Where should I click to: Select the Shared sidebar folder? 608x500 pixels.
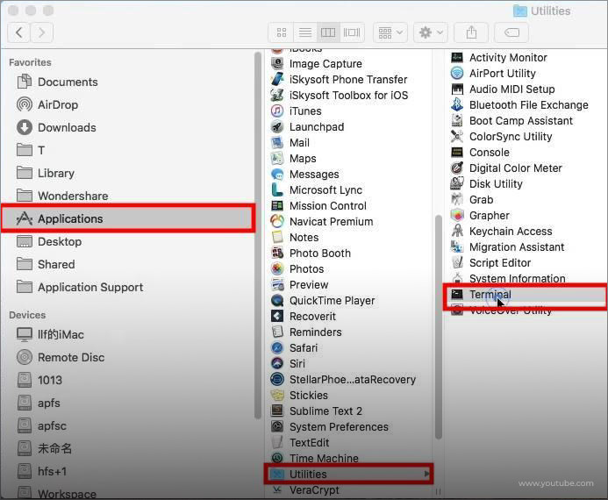pos(46,264)
